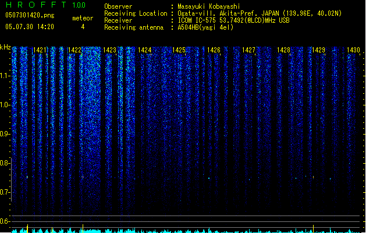Click the 1421 time marker
Viewport: 366px width, 233px height.
coord(40,50)
